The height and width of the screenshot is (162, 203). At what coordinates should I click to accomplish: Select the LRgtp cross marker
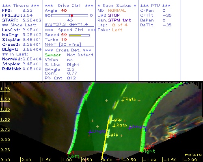click(x=114, y=126)
